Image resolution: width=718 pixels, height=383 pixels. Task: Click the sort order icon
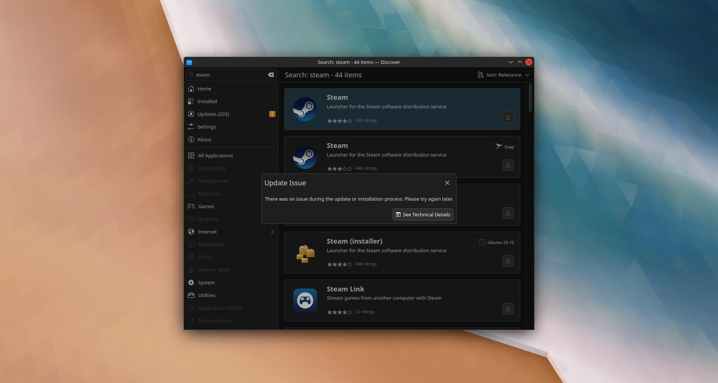click(x=481, y=75)
